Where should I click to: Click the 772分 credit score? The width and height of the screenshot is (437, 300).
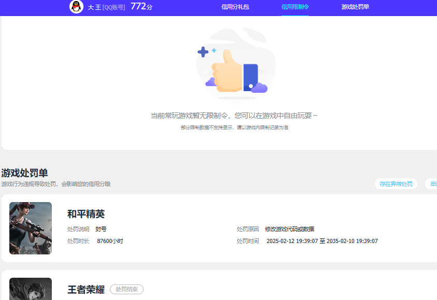(140, 6)
